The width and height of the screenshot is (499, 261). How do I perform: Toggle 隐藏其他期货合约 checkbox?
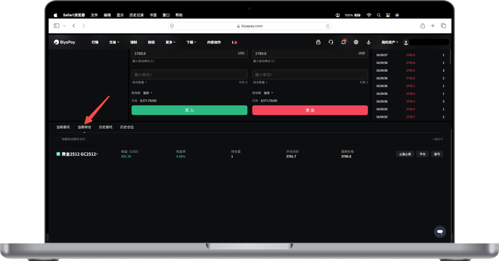(x=58, y=139)
